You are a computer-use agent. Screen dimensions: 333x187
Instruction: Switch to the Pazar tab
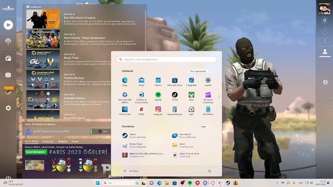75,141
